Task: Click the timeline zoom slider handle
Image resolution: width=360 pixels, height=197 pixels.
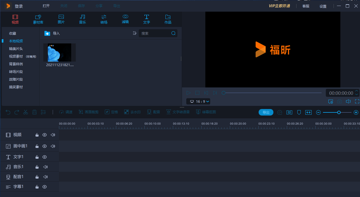Action: click(x=339, y=112)
